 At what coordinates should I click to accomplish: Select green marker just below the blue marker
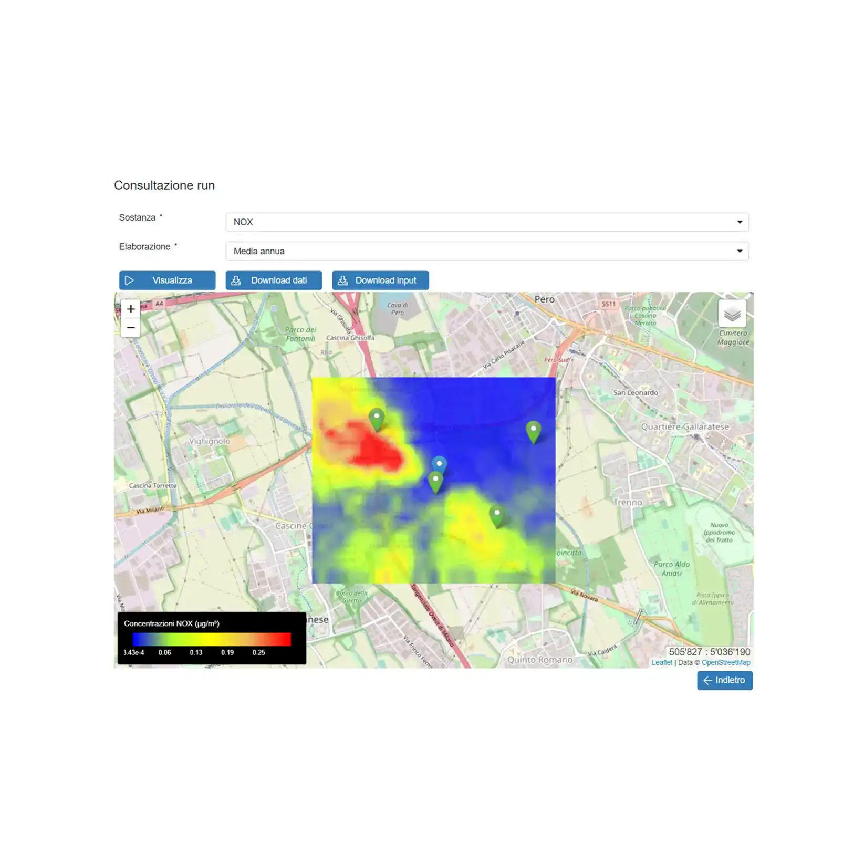[x=435, y=483]
